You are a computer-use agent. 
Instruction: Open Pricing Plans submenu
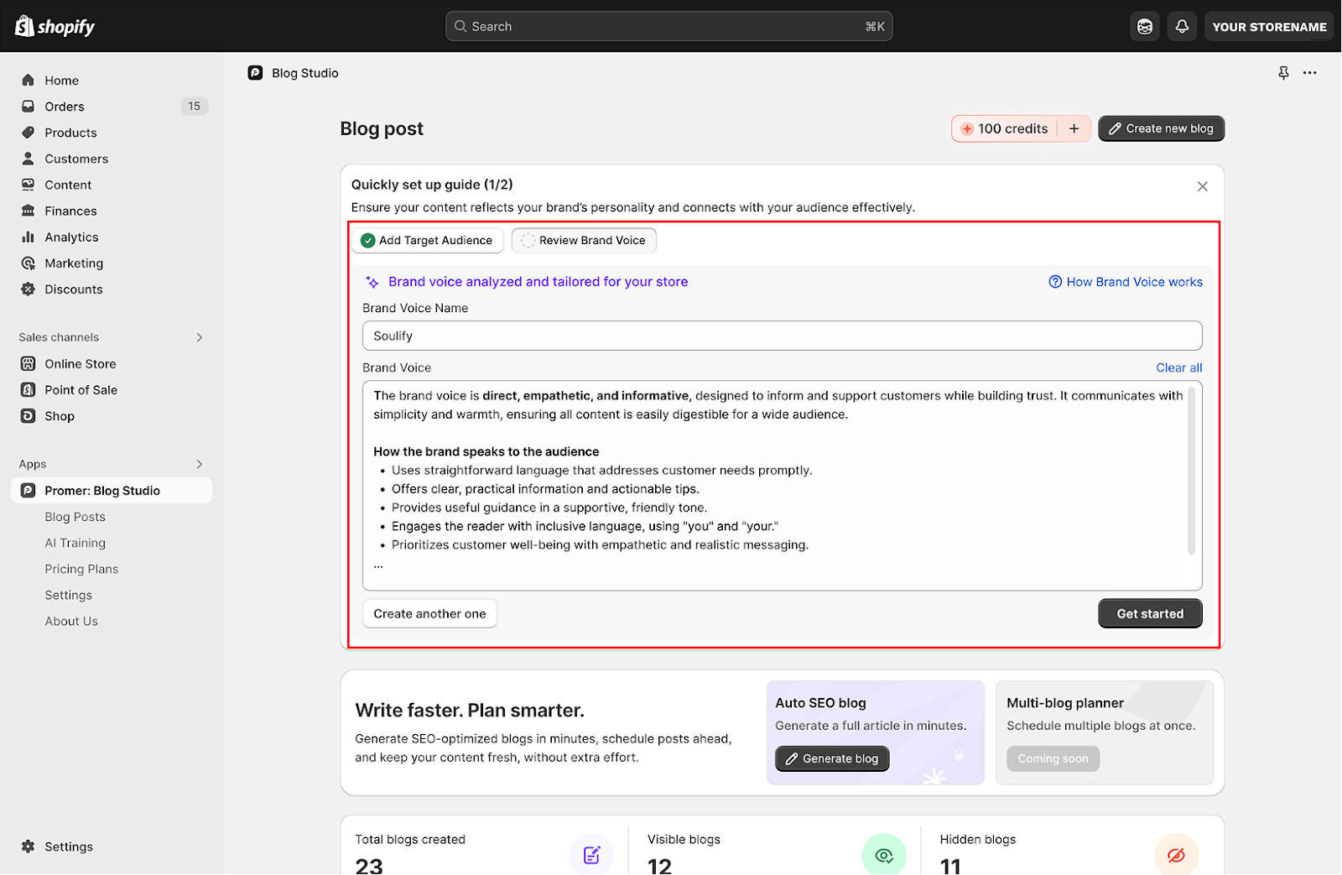coord(81,569)
